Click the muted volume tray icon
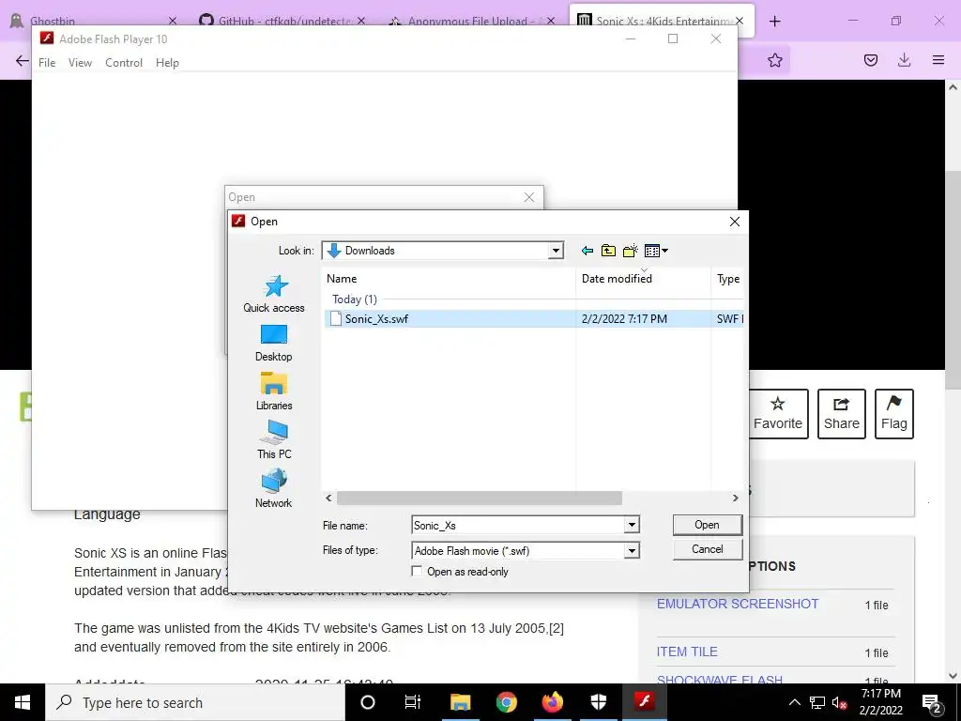The width and height of the screenshot is (961, 721). click(839, 702)
